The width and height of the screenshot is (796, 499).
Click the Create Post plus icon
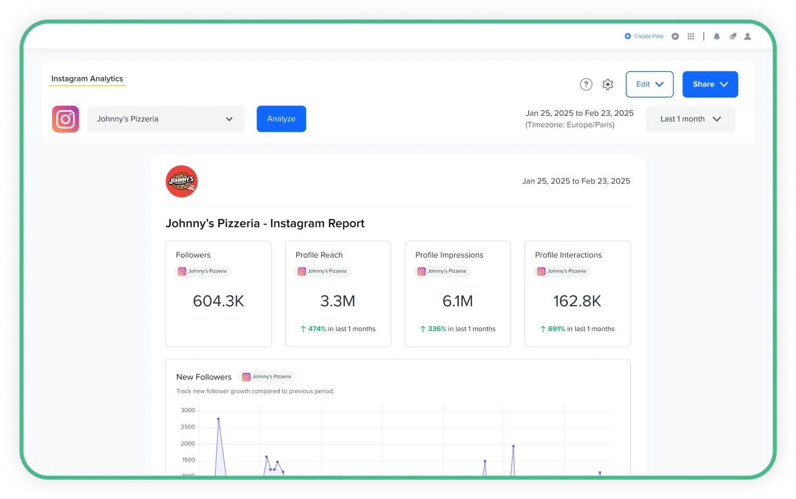628,36
